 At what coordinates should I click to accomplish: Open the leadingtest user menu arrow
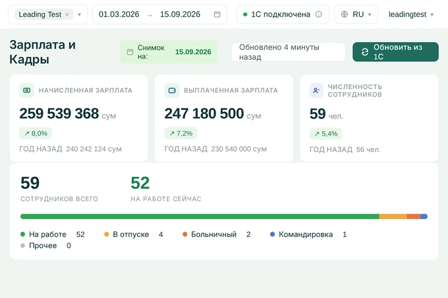click(x=432, y=14)
